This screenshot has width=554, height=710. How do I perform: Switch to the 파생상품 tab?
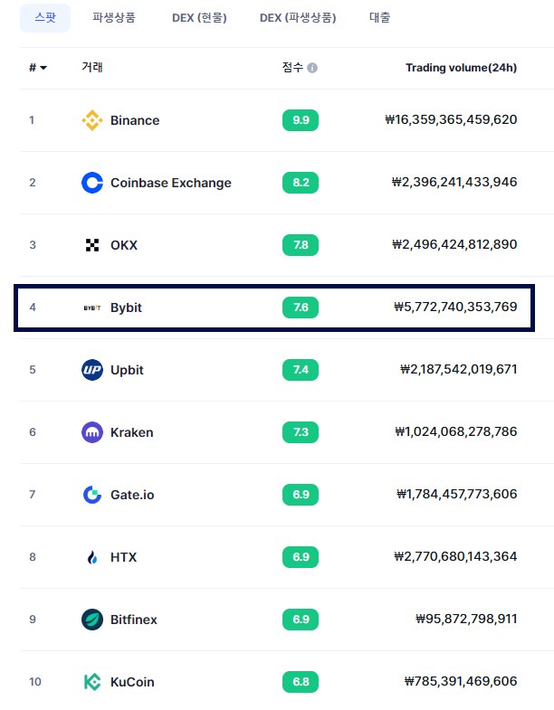(114, 18)
